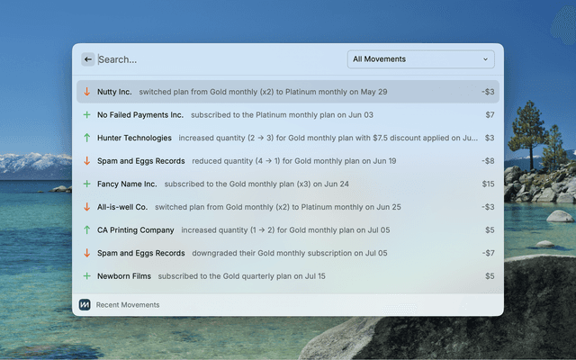This screenshot has width=576, height=360.
Task: Click the $15 amount on Fancy Name row
Action: pyautogui.click(x=488, y=184)
